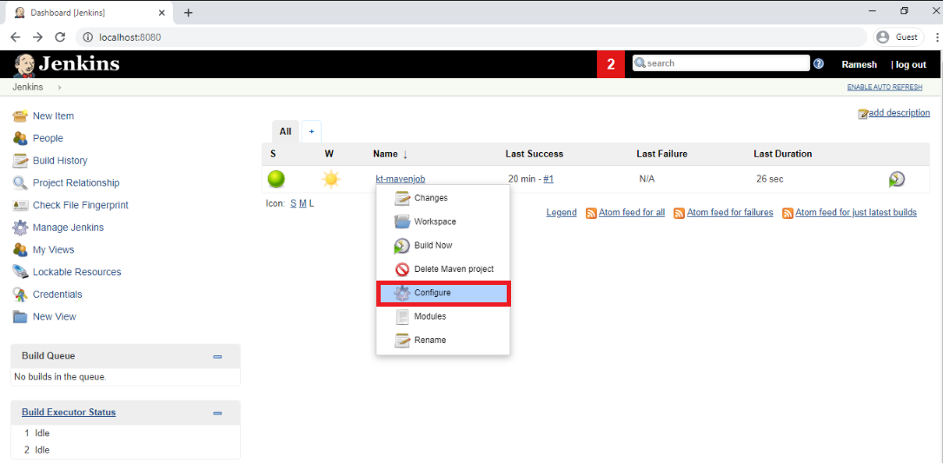Click into the Jenkins search box

[x=721, y=63]
